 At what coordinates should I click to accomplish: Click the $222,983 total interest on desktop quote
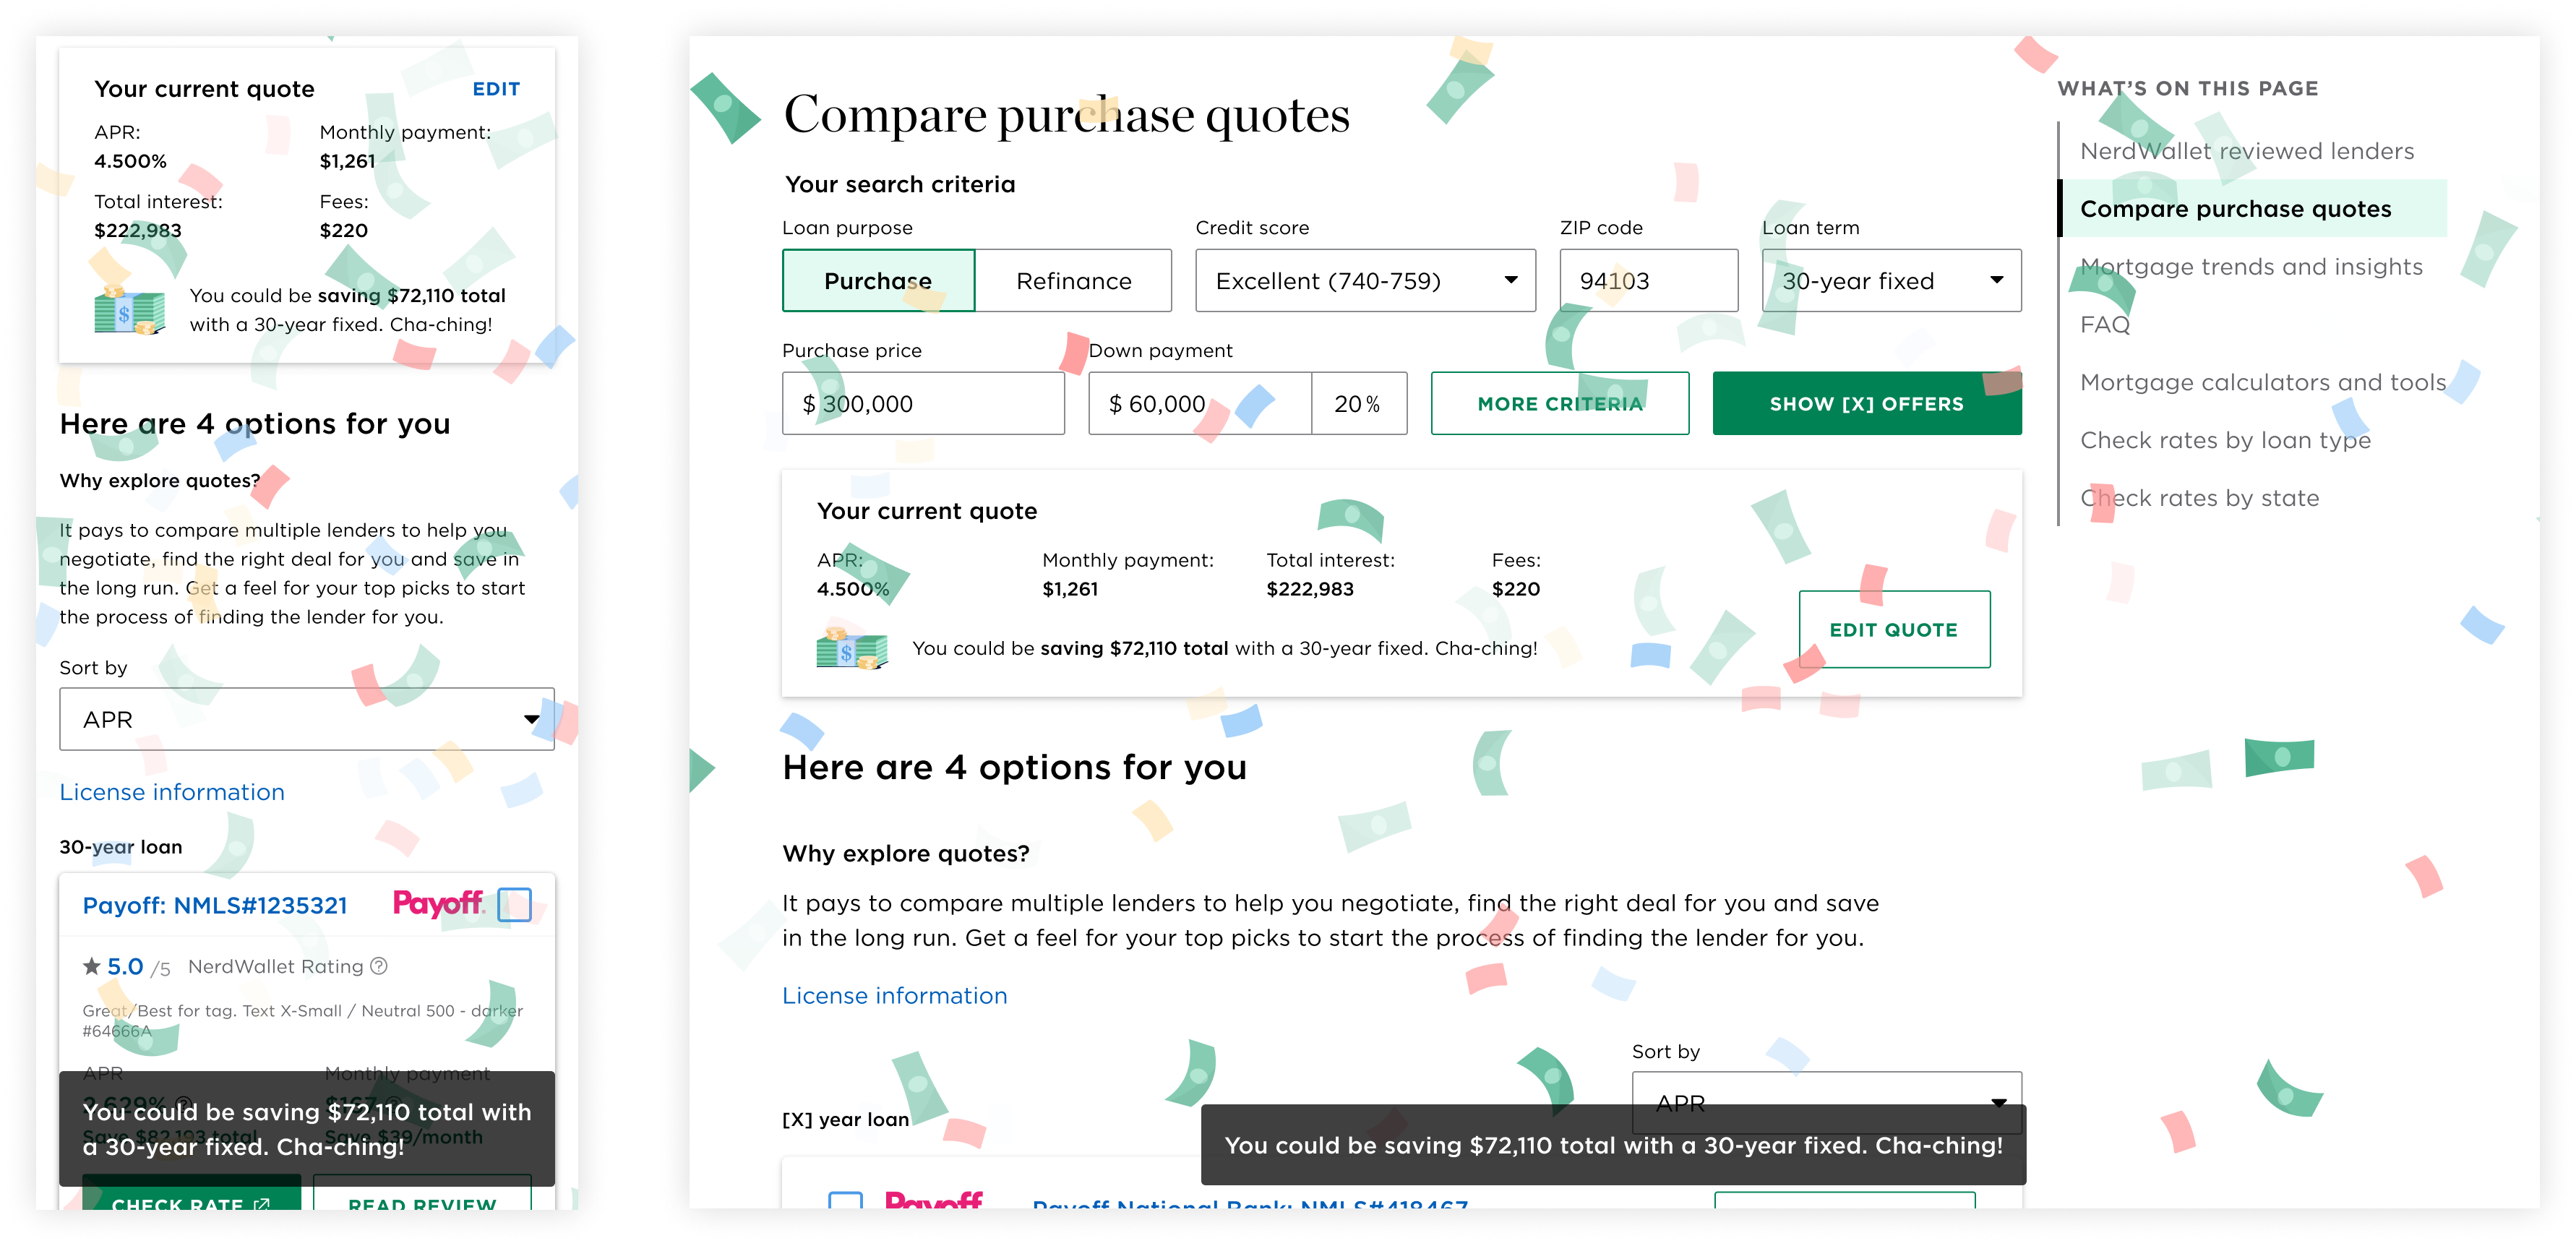coord(1310,590)
